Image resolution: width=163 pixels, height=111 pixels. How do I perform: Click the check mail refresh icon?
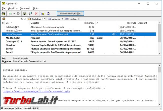click(x=10, y=13)
